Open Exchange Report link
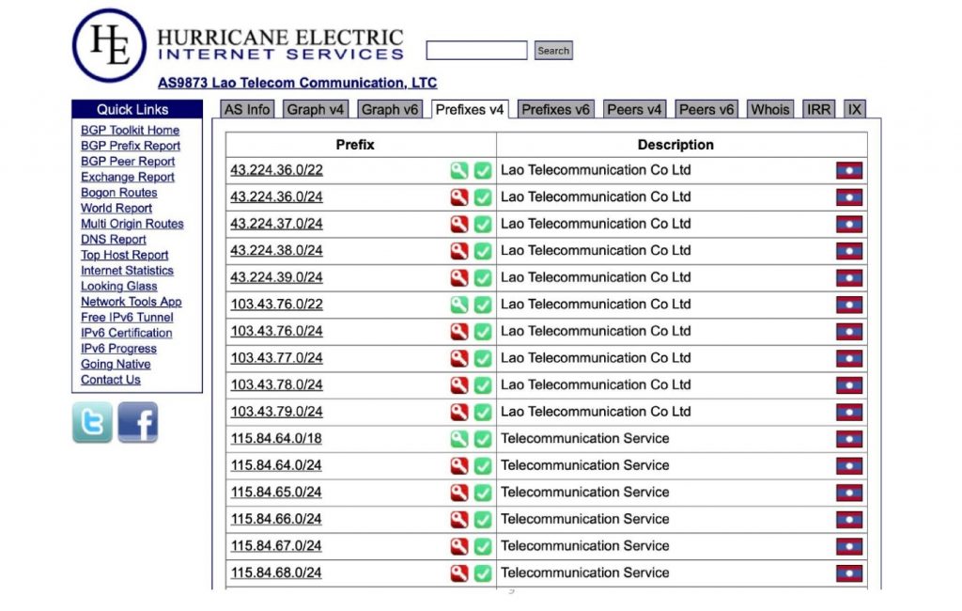The width and height of the screenshot is (962, 611). [x=128, y=177]
